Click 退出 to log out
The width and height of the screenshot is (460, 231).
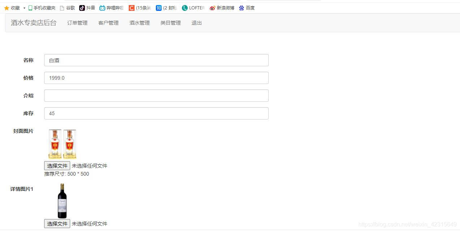pyautogui.click(x=197, y=23)
